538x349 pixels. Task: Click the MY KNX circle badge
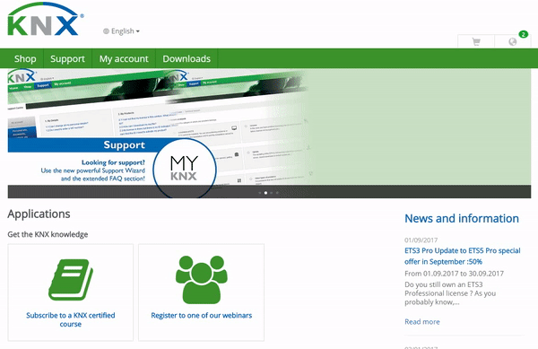[184, 169]
